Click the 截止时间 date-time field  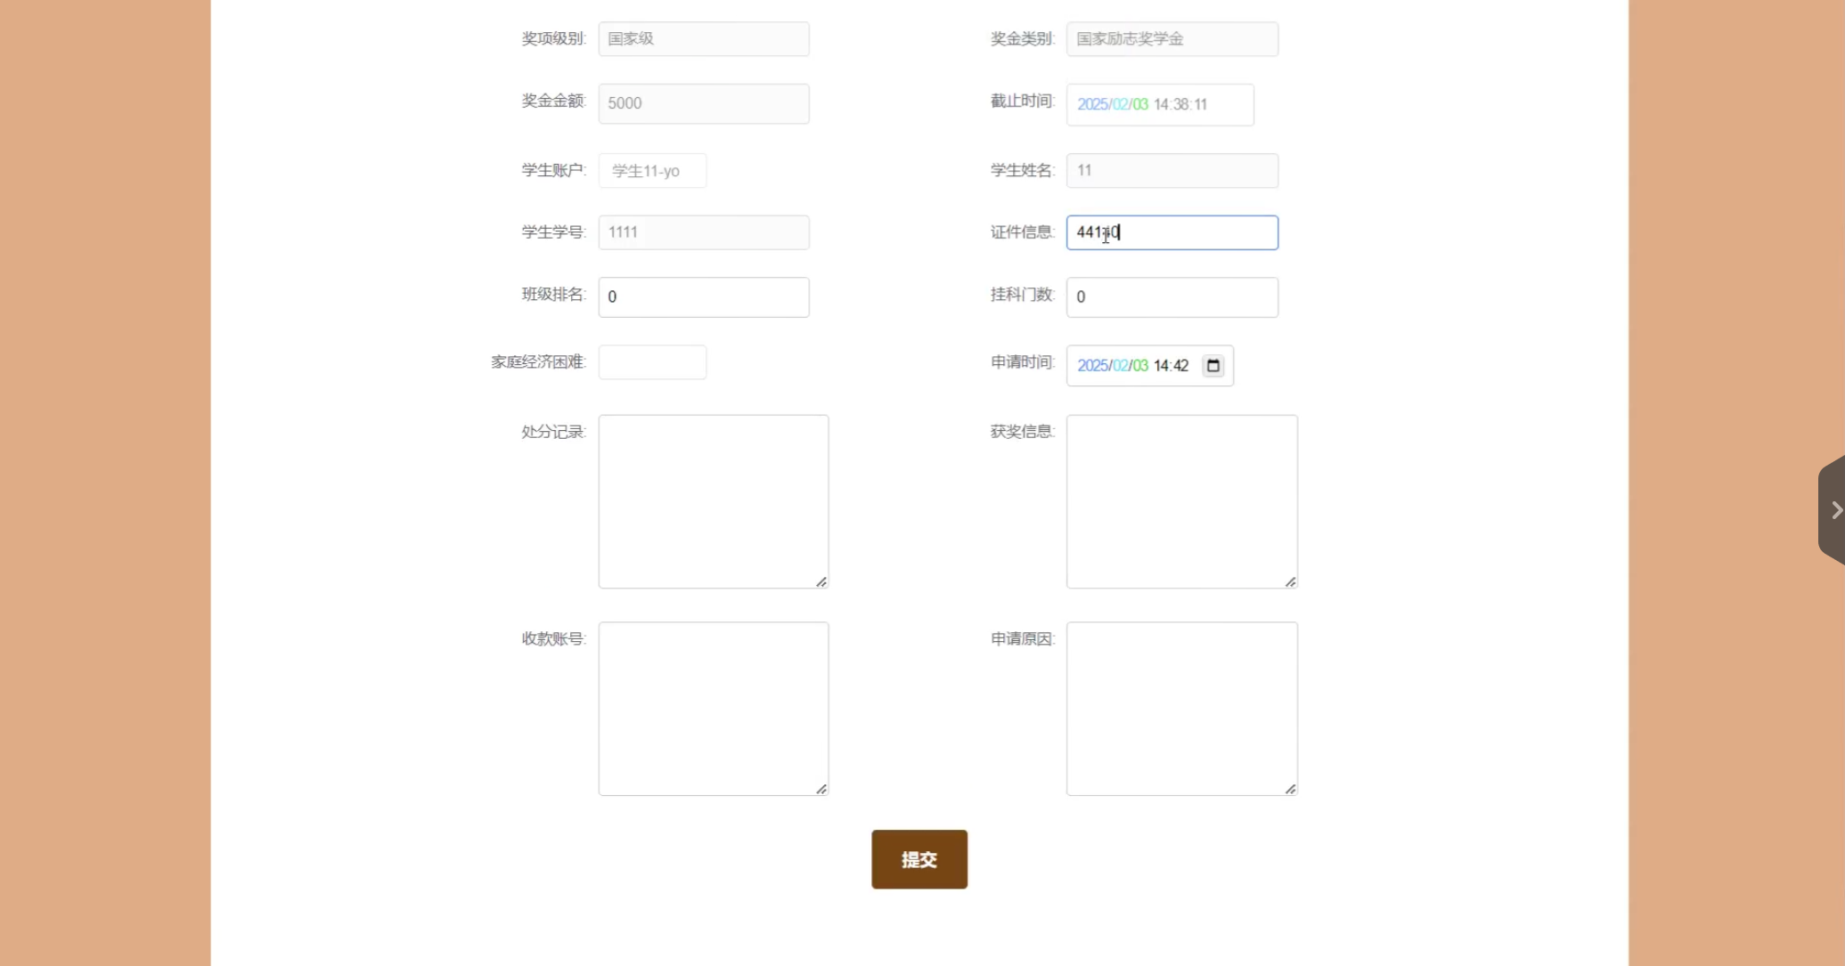(x=1159, y=104)
